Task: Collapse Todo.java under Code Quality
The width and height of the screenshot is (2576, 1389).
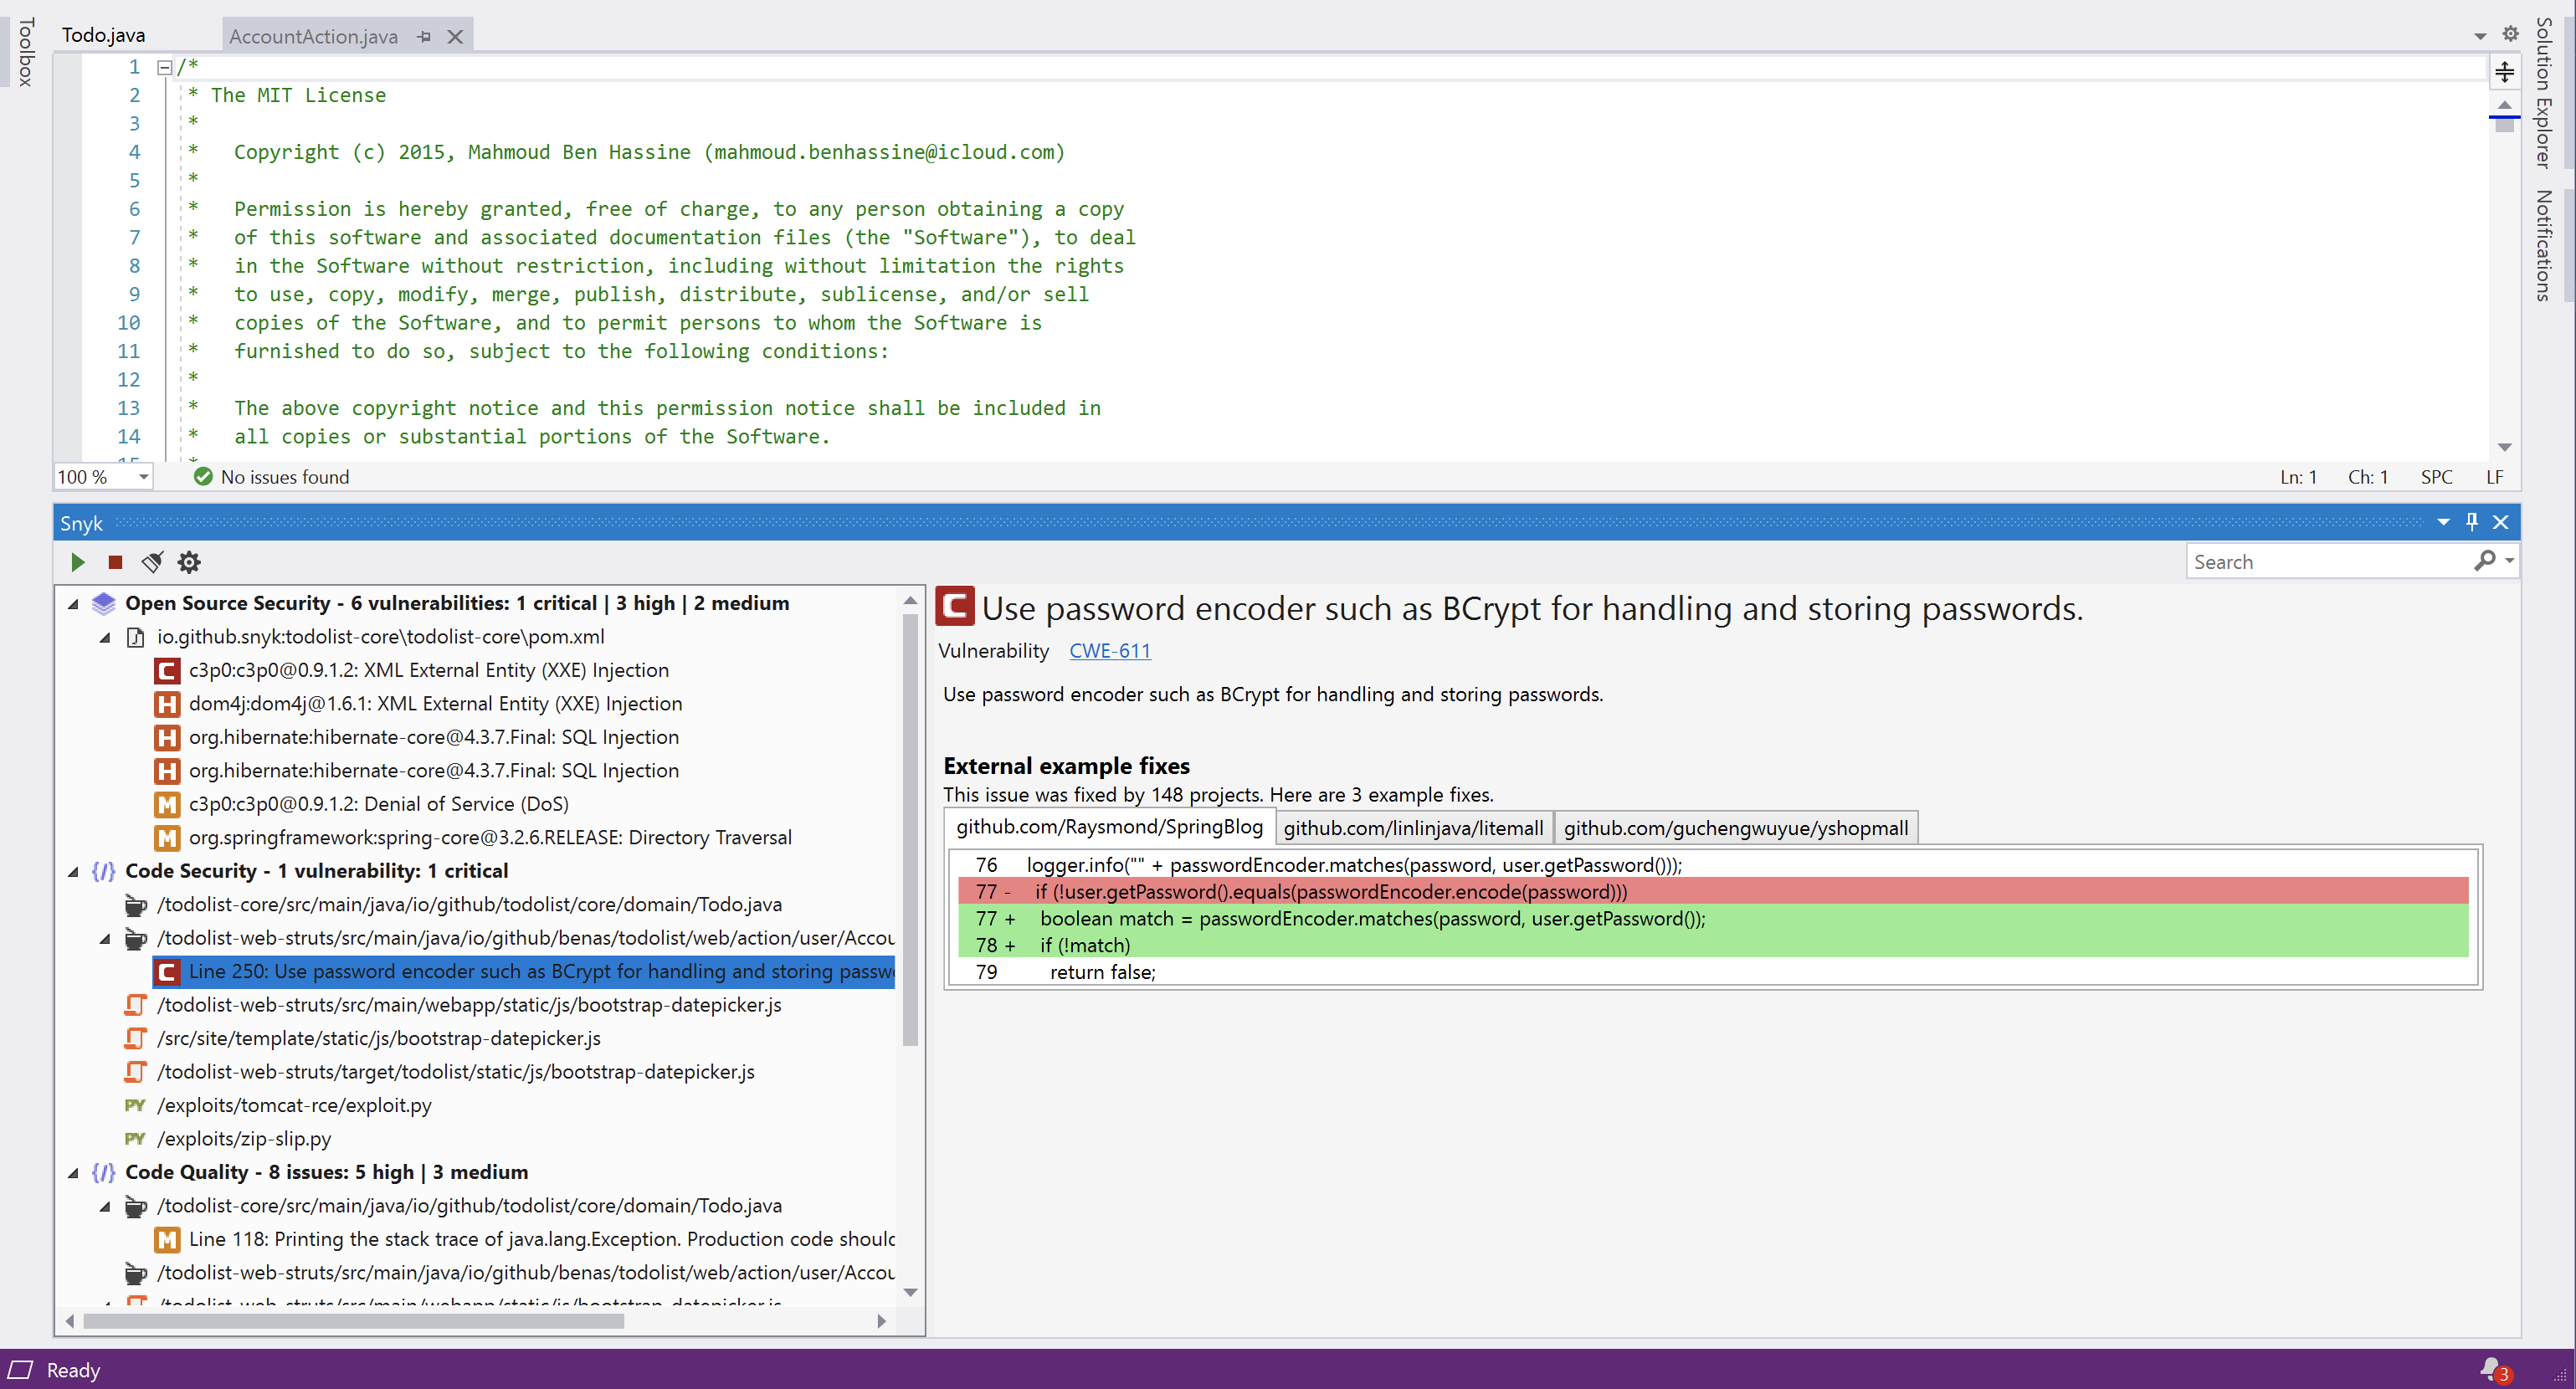Action: click(x=105, y=1206)
